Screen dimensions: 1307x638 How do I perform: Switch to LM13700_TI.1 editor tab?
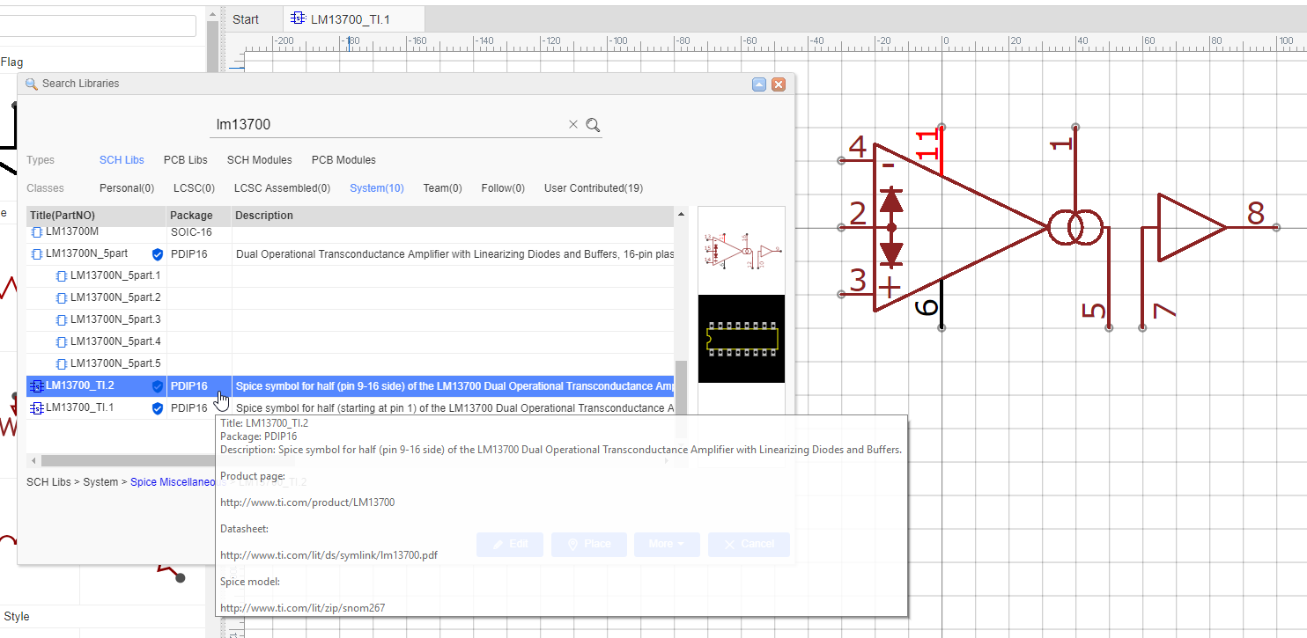(353, 19)
